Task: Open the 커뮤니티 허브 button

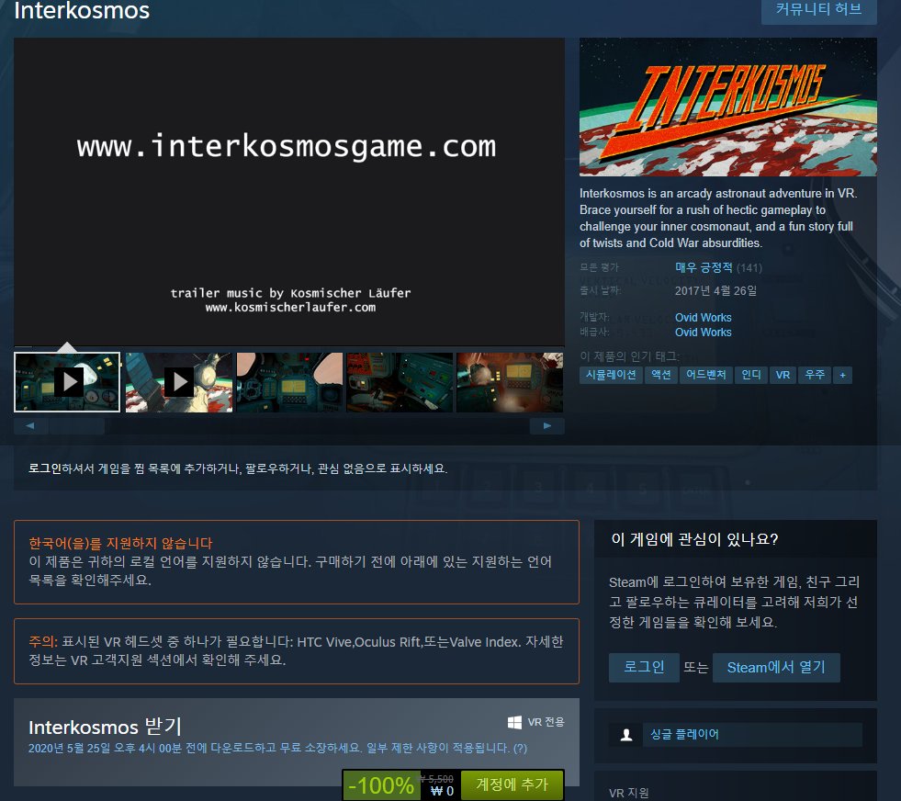Action: pos(819,10)
